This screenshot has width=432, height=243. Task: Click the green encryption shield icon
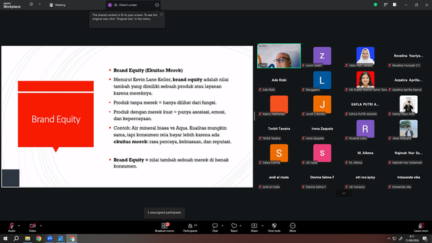[375, 5]
